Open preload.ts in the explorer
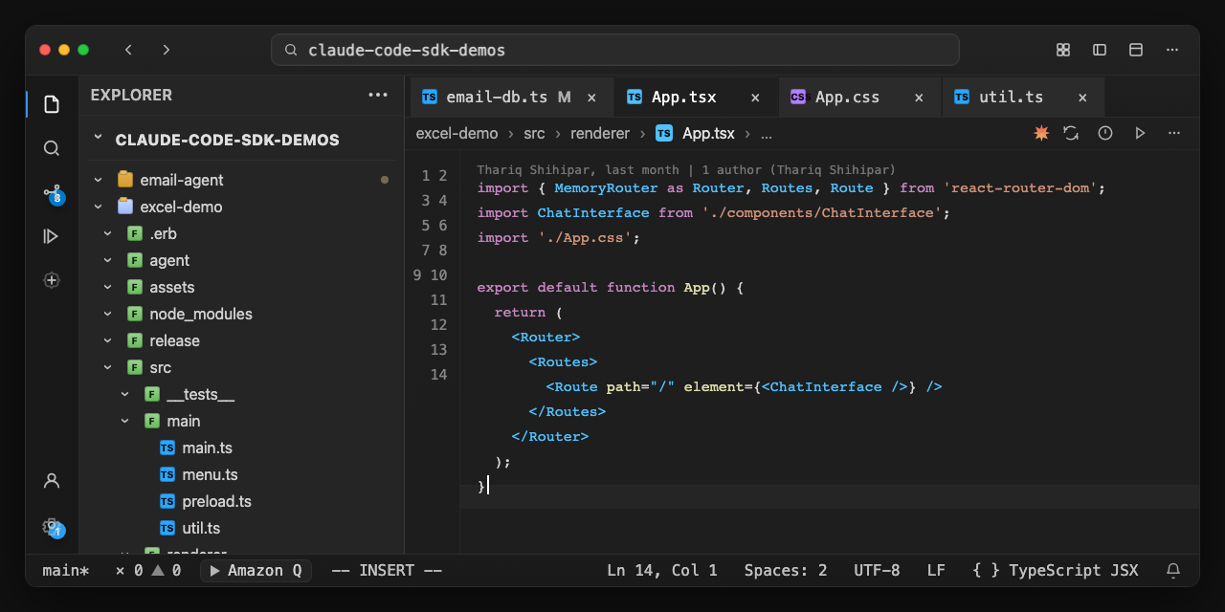 (216, 501)
